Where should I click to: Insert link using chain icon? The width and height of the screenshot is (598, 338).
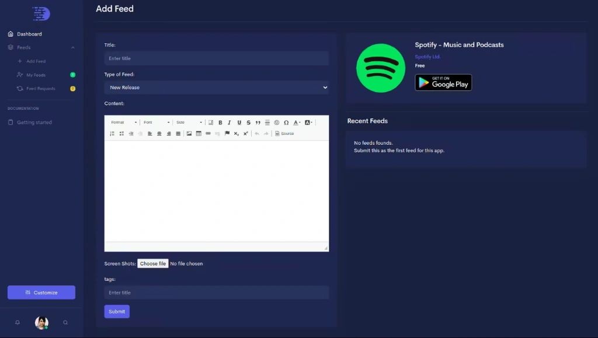click(208, 133)
